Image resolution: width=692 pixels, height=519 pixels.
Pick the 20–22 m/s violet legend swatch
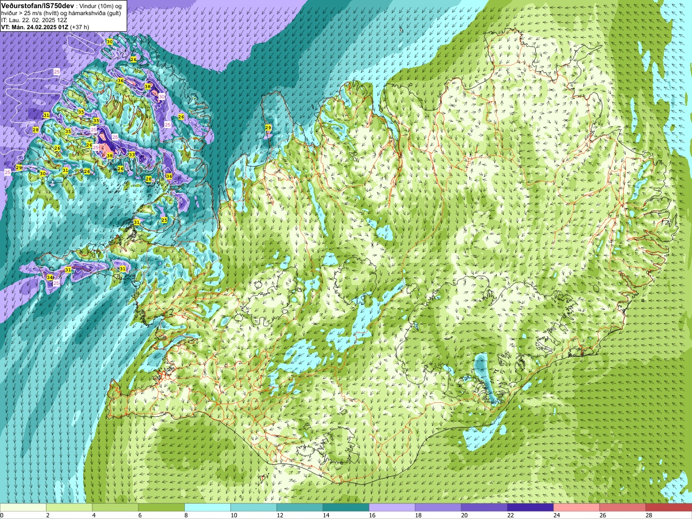(x=484, y=508)
